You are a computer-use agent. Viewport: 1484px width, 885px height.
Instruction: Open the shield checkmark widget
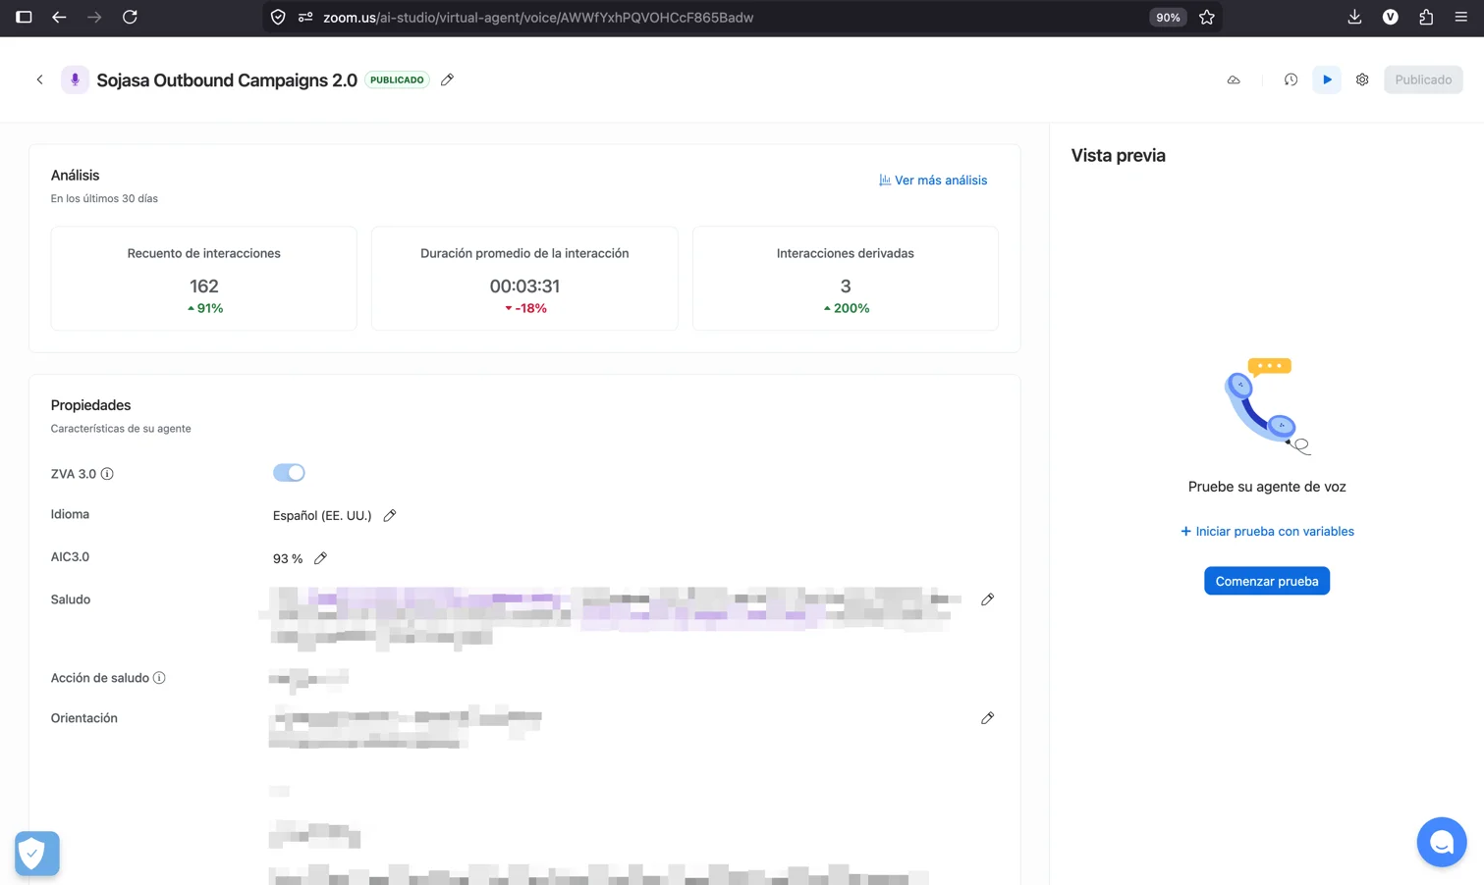37,854
